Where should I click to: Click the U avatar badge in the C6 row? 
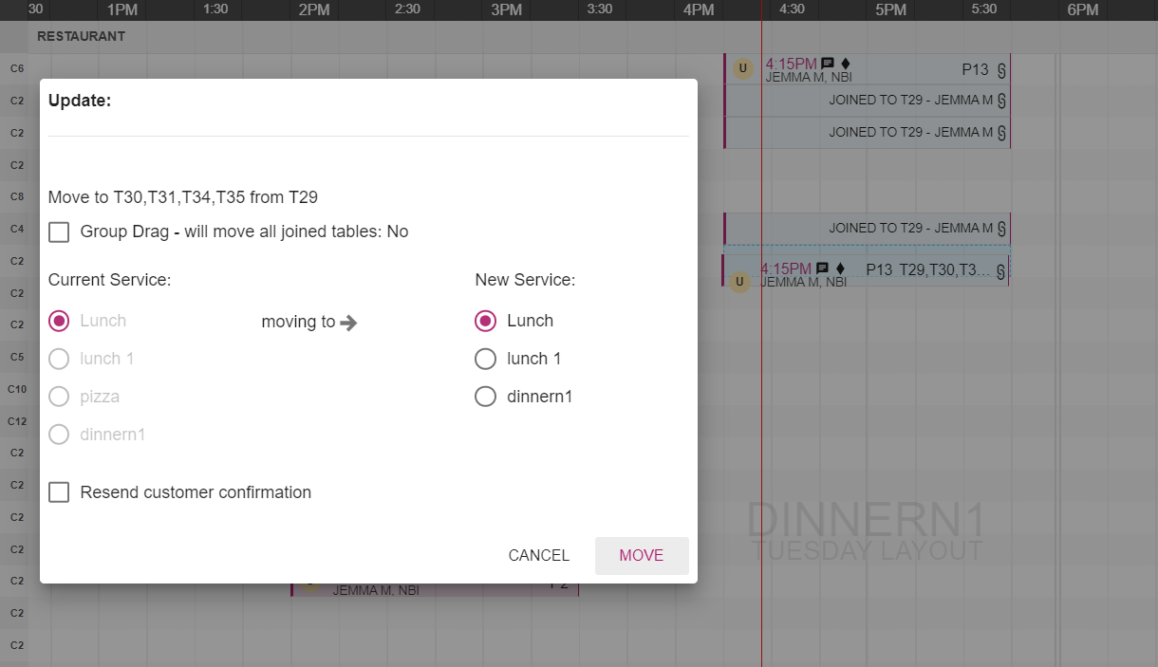(x=743, y=68)
